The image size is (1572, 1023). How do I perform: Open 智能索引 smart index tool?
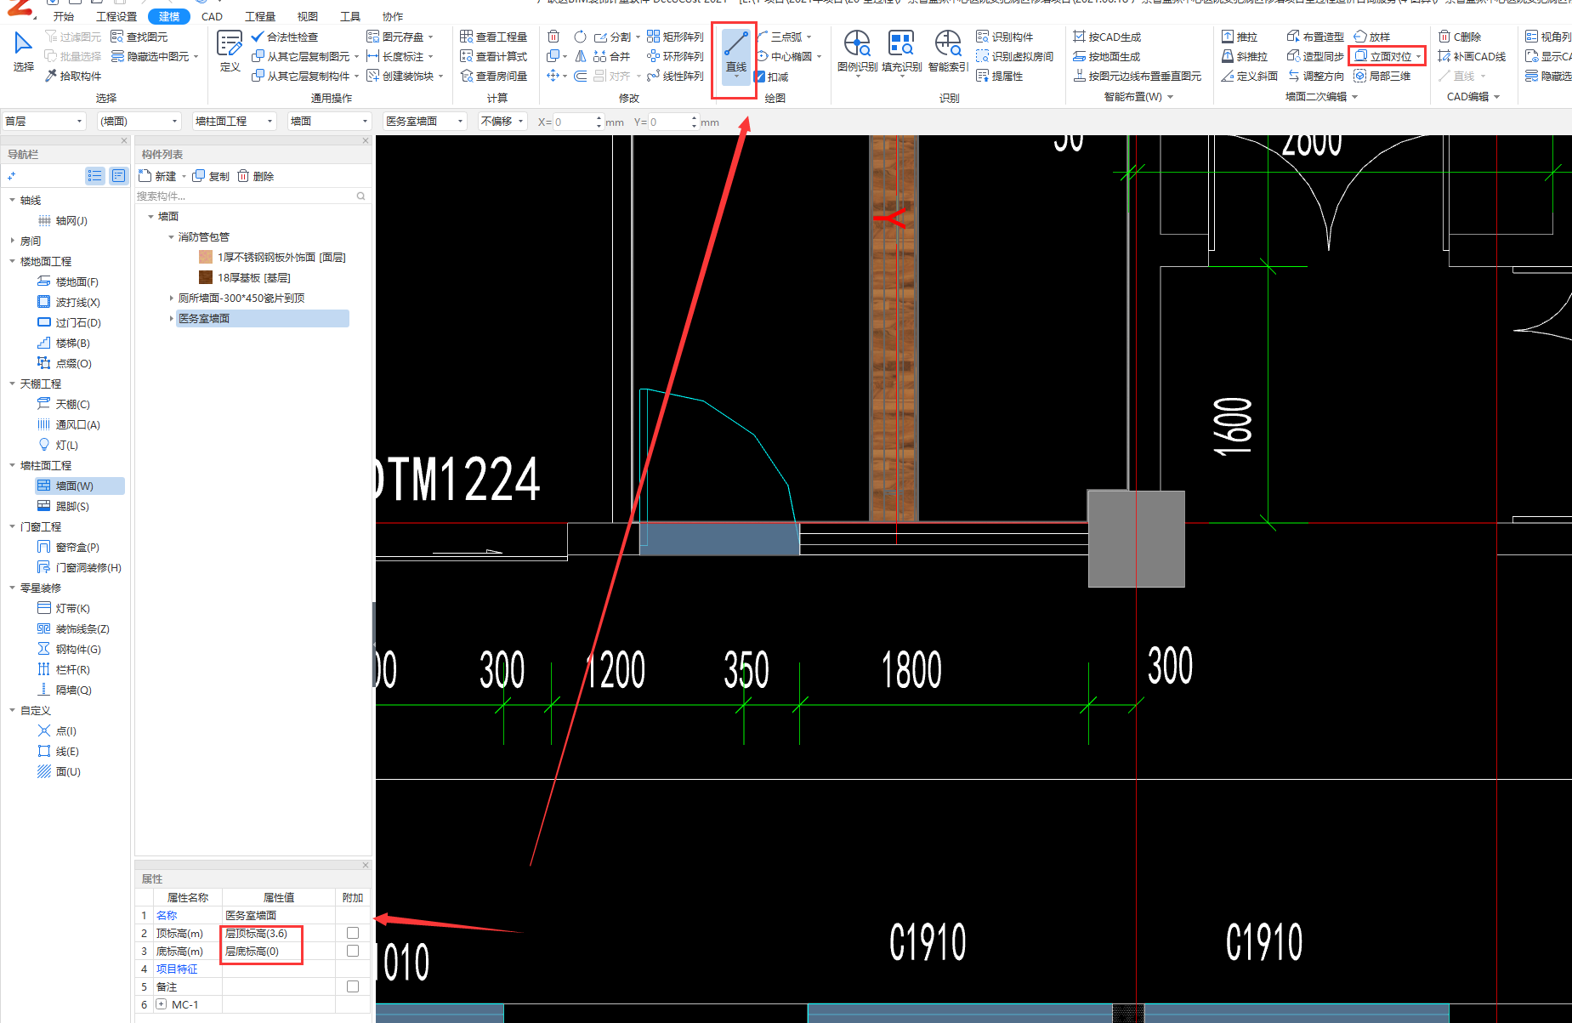click(x=948, y=52)
